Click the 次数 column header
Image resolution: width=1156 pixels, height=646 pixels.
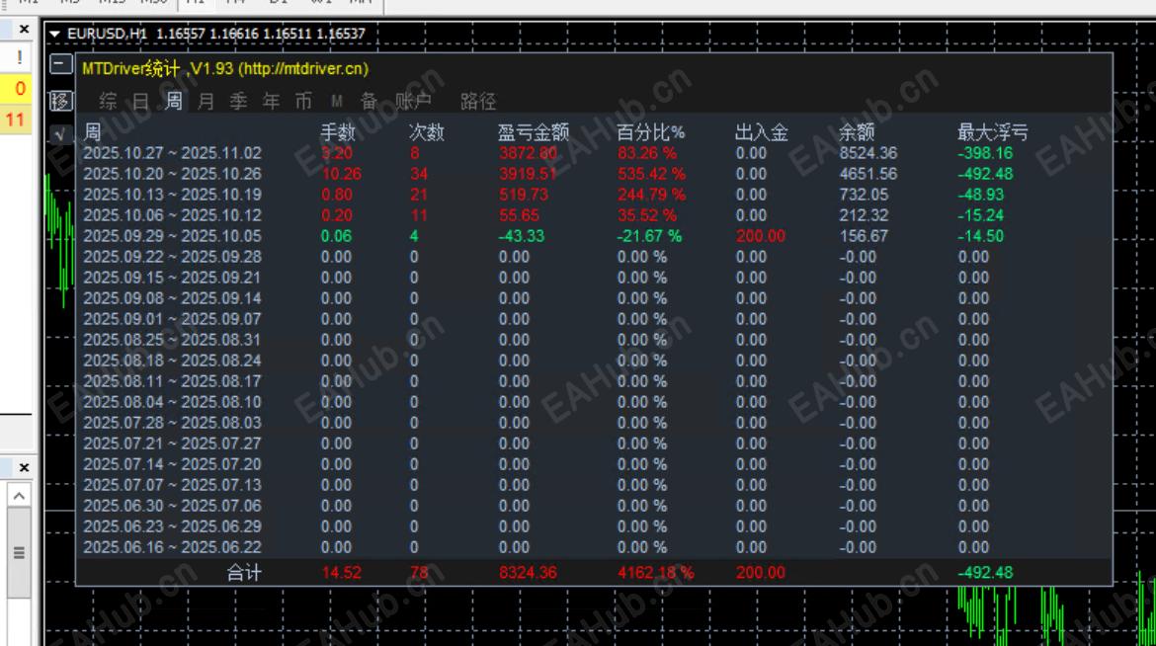pyautogui.click(x=427, y=132)
